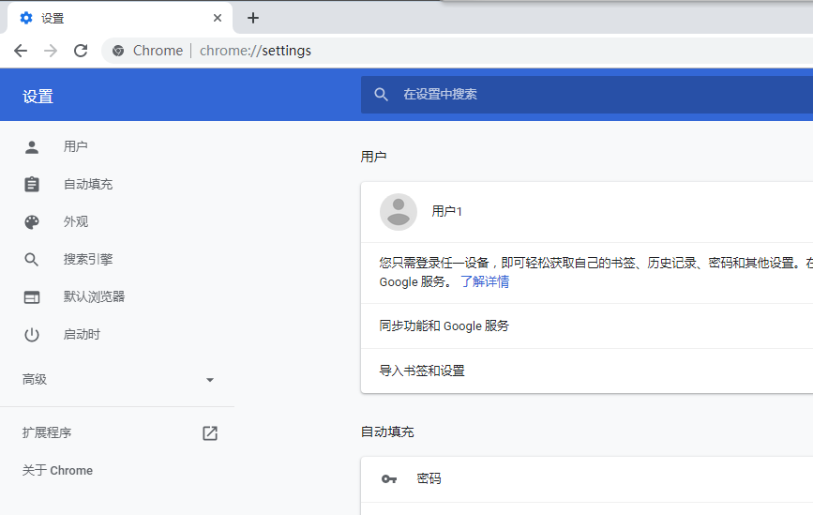This screenshot has width=813, height=515.
Task: Go to 自动填充 in sidebar
Action: [87, 184]
